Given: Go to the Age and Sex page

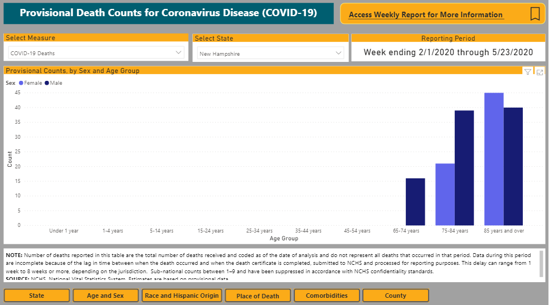Looking at the screenshot, I should point(105,296).
